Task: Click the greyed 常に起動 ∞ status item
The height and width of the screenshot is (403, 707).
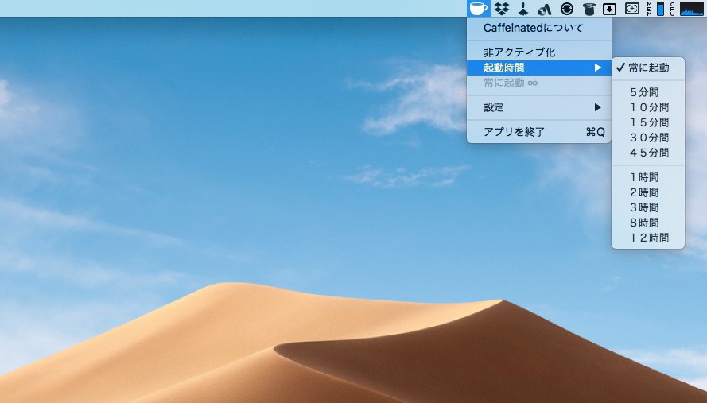Action: (x=539, y=83)
